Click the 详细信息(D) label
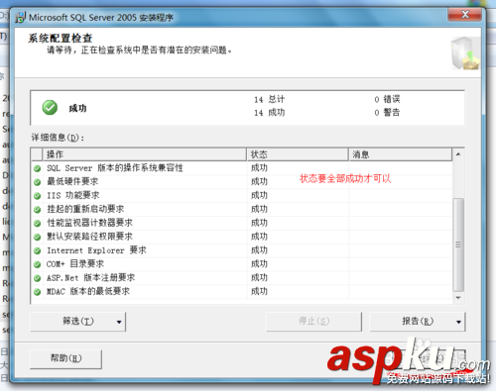This screenshot has width=496, height=391. tap(58, 138)
